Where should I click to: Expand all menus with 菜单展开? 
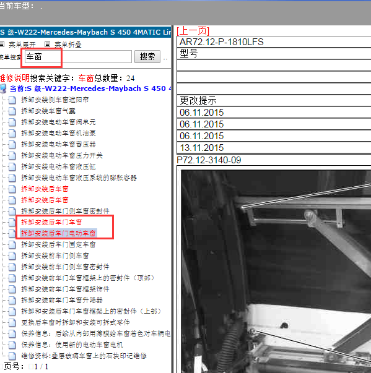tap(22, 45)
